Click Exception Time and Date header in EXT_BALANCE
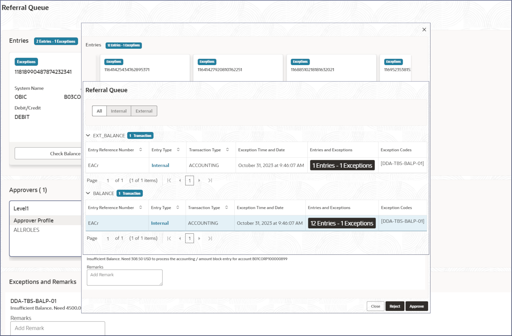This screenshot has height=336, width=512. point(261,150)
